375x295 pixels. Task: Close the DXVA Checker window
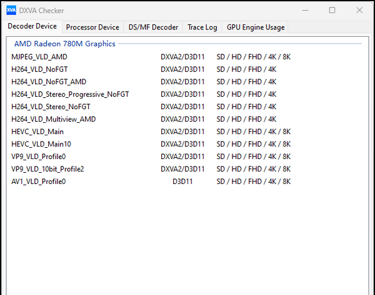[x=360, y=11]
